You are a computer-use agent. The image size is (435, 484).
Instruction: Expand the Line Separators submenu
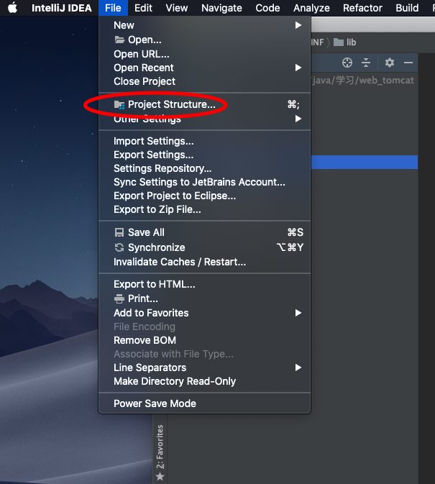pyautogui.click(x=204, y=367)
